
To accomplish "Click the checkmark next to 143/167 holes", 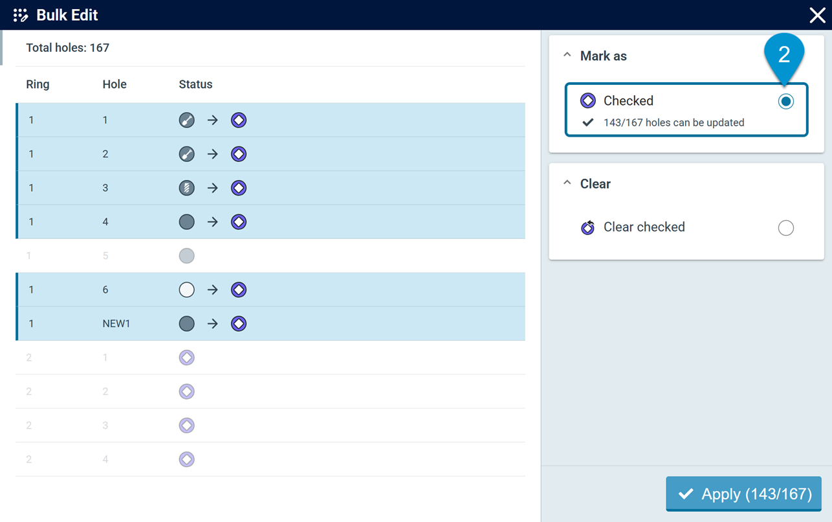I will pos(587,122).
